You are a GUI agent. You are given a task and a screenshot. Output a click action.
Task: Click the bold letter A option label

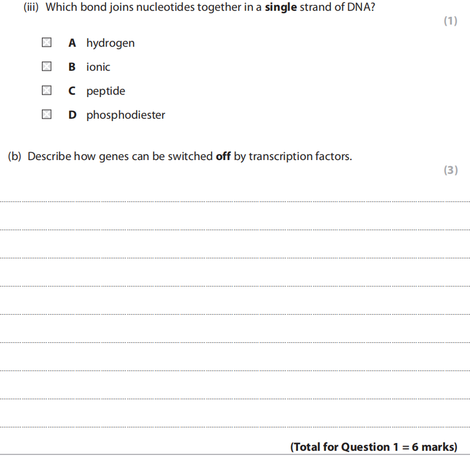[x=72, y=43]
